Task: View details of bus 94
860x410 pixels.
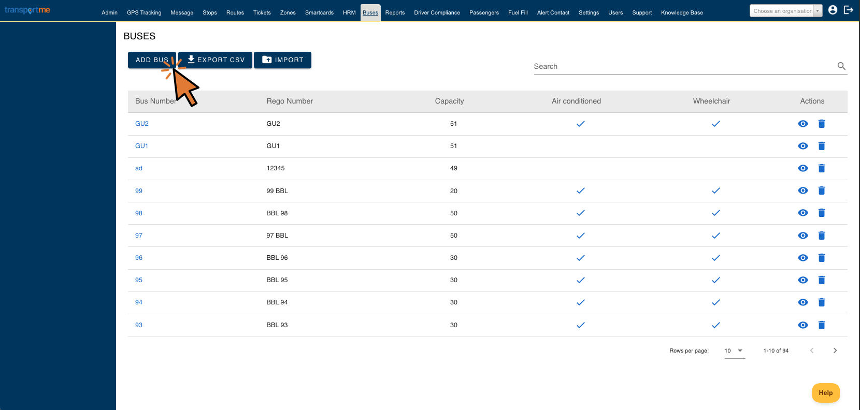Action: click(x=803, y=302)
